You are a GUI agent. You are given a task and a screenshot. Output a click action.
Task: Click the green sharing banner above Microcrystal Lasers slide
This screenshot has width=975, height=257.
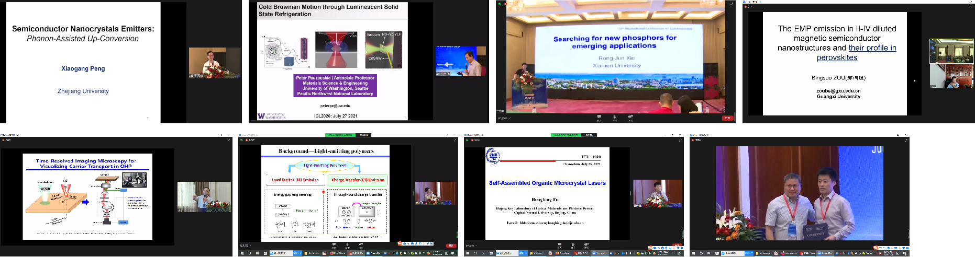(x=566, y=135)
